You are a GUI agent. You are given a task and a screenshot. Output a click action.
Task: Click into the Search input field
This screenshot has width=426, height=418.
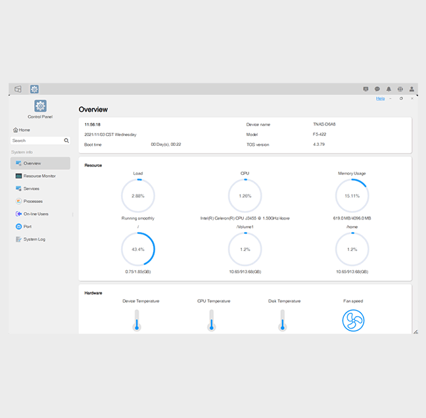tap(36, 141)
